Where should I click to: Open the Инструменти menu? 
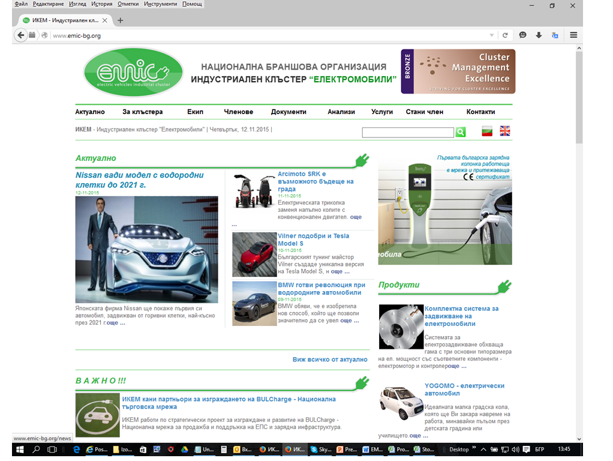pyautogui.click(x=160, y=4)
